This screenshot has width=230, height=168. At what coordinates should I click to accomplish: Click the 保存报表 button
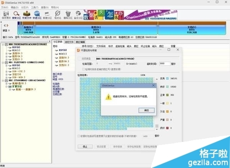click(118, 147)
